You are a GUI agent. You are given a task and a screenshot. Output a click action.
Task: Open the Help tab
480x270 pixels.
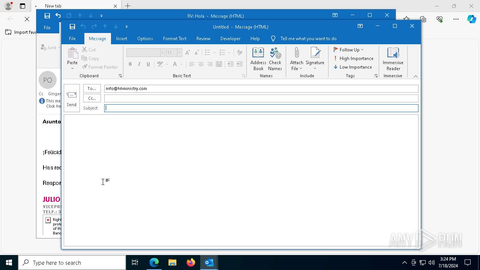[255, 39]
